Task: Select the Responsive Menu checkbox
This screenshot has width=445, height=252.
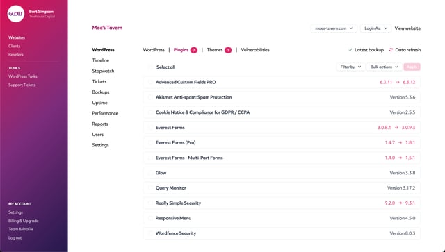Action: click(x=150, y=218)
